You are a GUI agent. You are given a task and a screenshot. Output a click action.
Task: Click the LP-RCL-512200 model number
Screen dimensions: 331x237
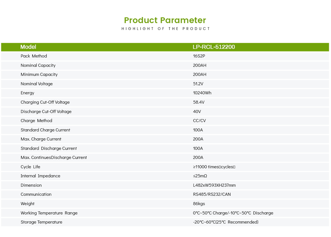(x=214, y=47)
